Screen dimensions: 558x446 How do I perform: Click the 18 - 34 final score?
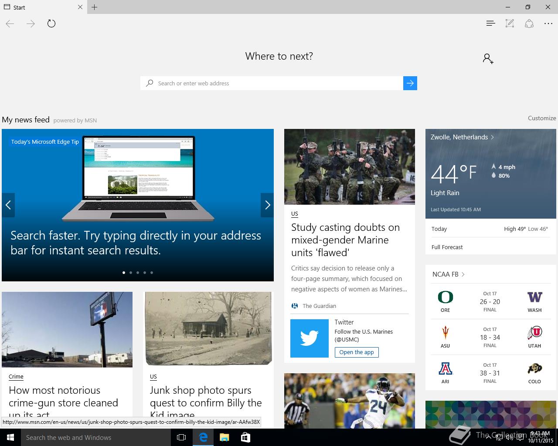pyautogui.click(x=490, y=337)
